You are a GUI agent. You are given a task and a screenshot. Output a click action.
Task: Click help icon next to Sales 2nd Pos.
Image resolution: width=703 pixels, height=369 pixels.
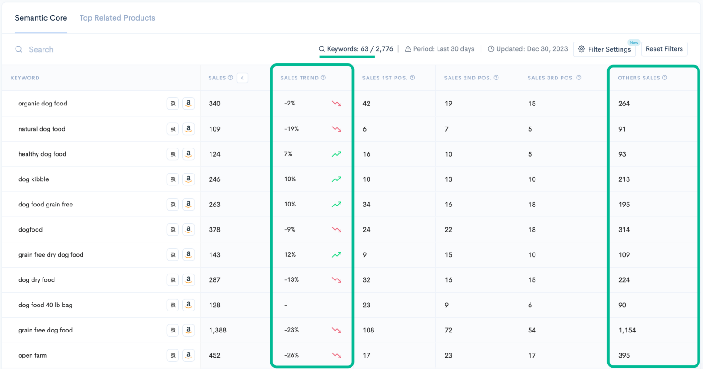tap(496, 78)
